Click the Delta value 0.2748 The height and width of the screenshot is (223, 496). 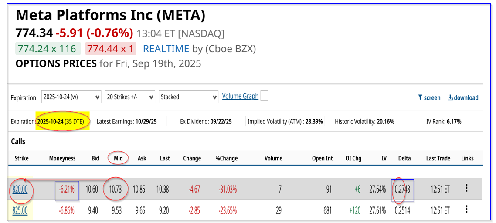pyautogui.click(x=402, y=189)
